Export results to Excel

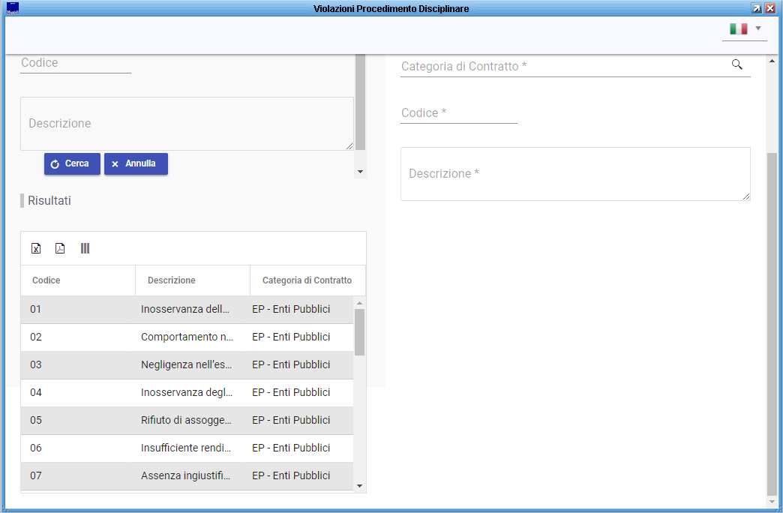pos(35,248)
